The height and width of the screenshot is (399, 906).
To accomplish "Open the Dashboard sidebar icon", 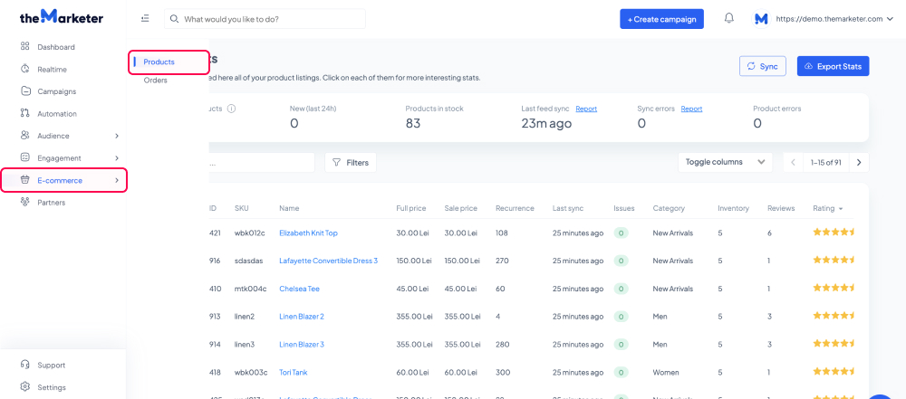I will point(24,47).
